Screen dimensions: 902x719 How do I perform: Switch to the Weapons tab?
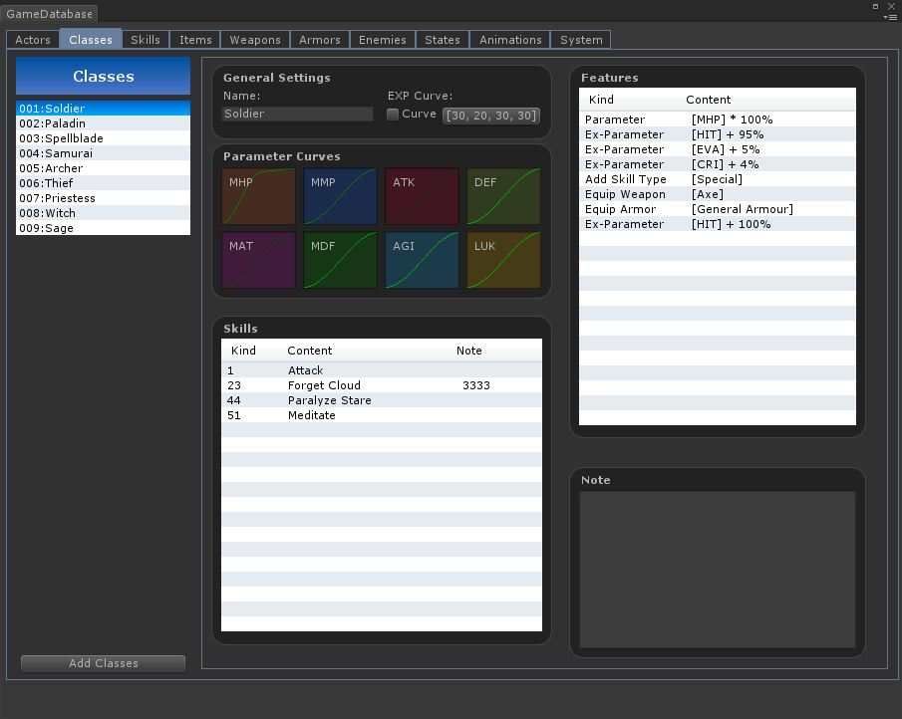[255, 40]
